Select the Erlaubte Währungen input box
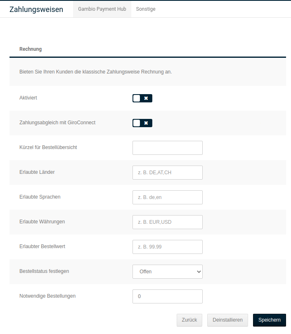This screenshot has width=291, height=334. pyautogui.click(x=167, y=222)
